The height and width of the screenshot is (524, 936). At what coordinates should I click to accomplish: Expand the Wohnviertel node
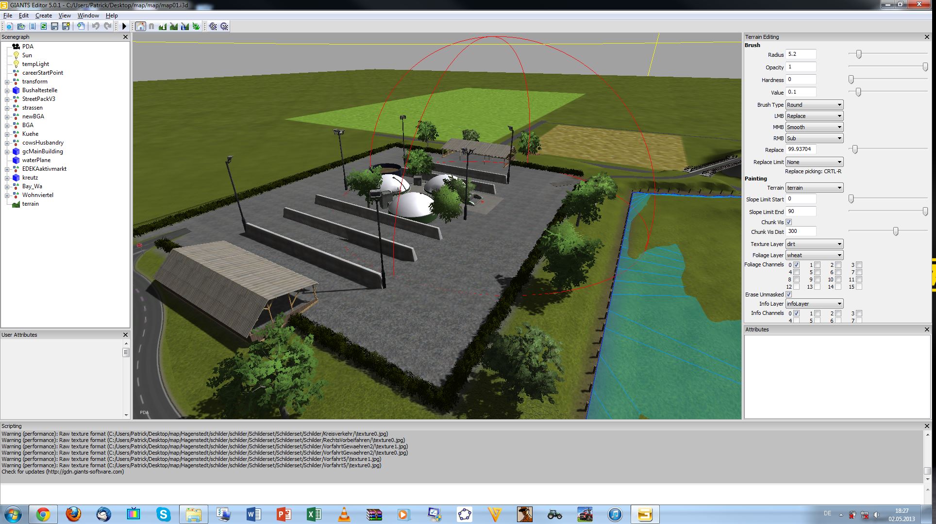7,196
